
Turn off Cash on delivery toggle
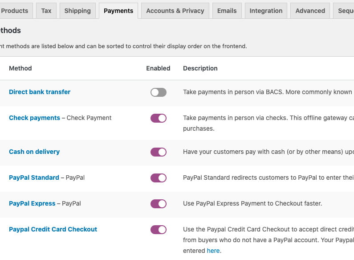tap(158, 152)
